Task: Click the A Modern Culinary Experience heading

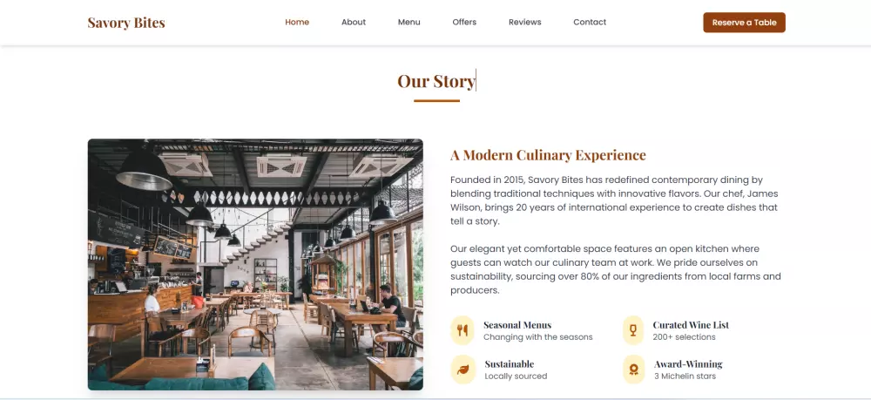Action: pos(548,155)
